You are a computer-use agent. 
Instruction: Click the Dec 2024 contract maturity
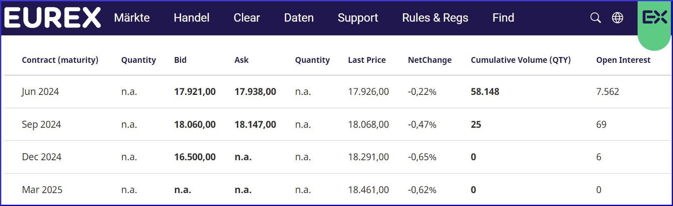[x=42, y=157]
